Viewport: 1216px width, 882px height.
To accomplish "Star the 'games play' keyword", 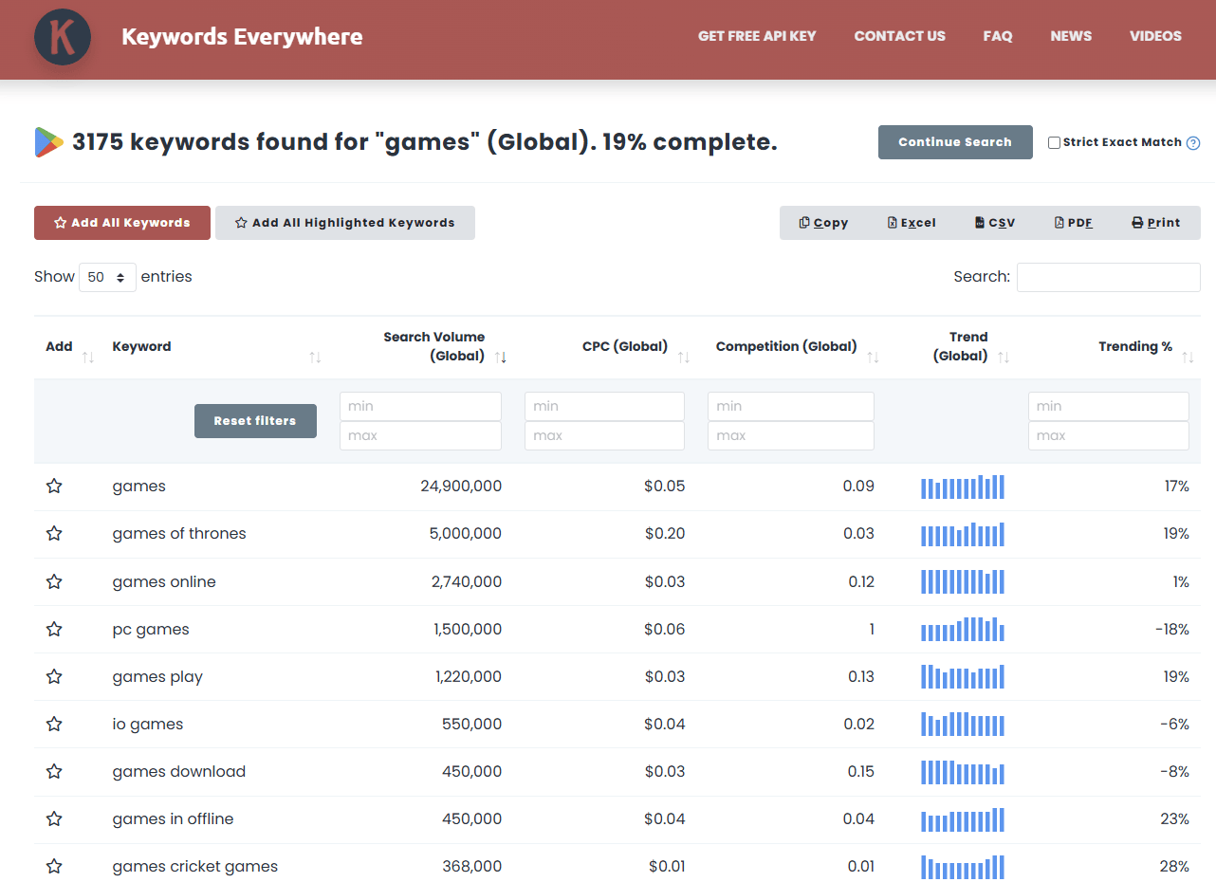I will tap(54, 676).
